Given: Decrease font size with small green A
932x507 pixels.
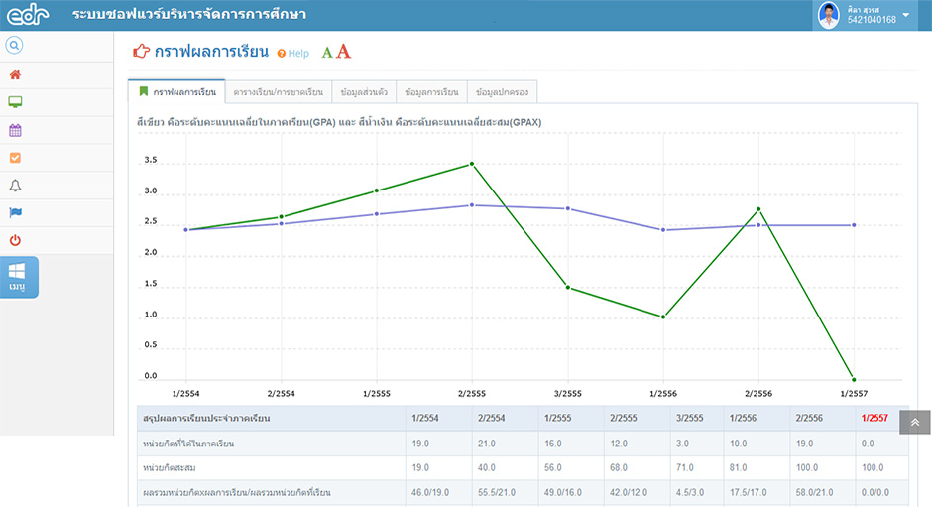Looking at the screenshot, I should click(326, 54).
